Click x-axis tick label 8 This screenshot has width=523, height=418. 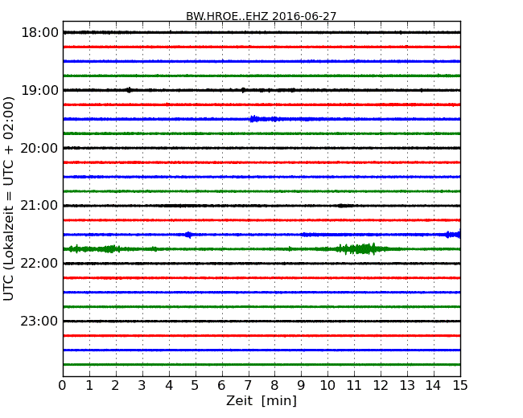[275, 386]
